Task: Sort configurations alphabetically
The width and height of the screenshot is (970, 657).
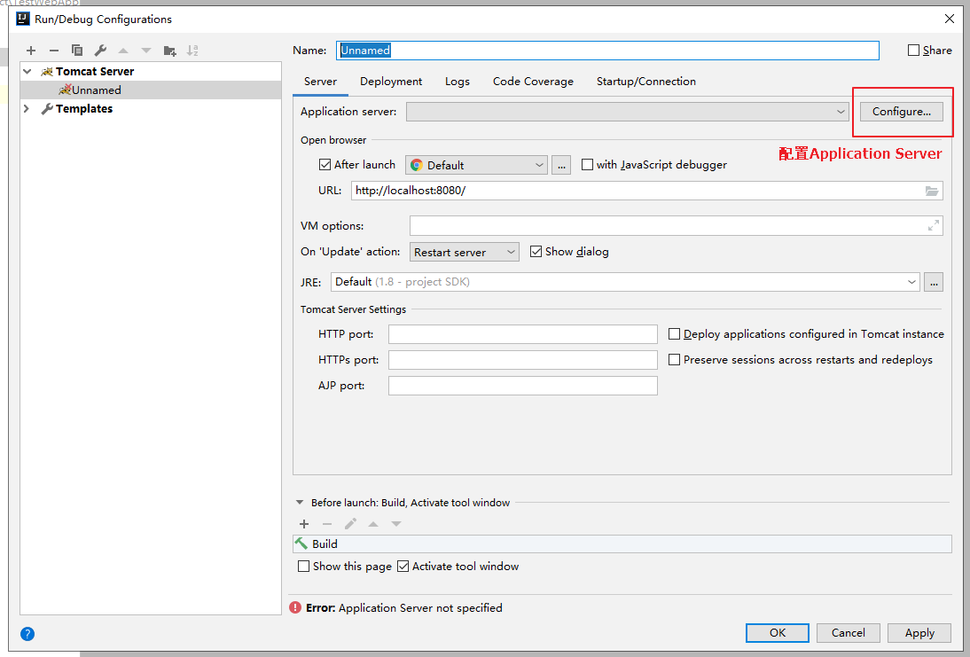Action: pos(192,51)
